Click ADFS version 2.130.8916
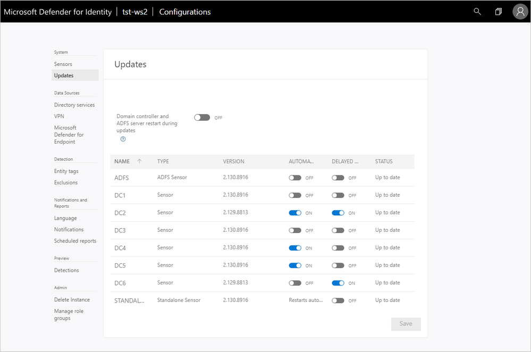 (235, 177)
